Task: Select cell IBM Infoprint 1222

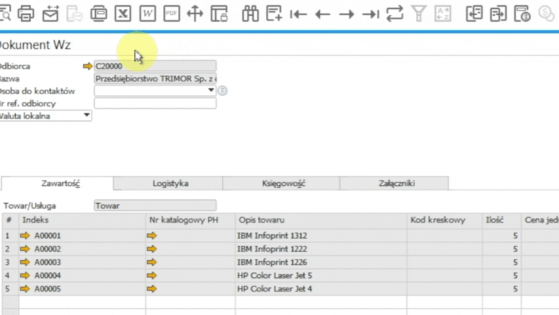Action: pyautogui.click(x=321, y=249)
